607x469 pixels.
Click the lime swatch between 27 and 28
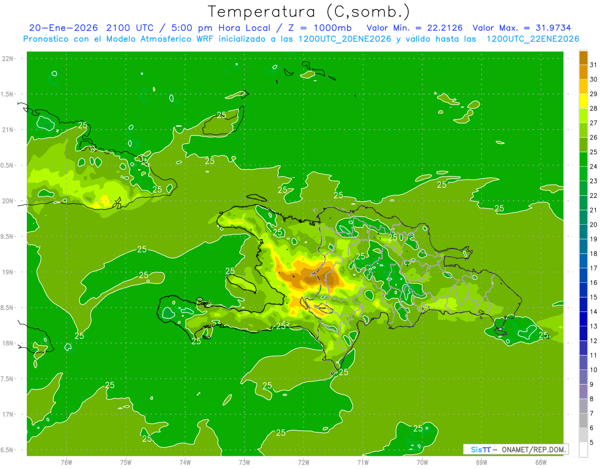pos(583,115)
